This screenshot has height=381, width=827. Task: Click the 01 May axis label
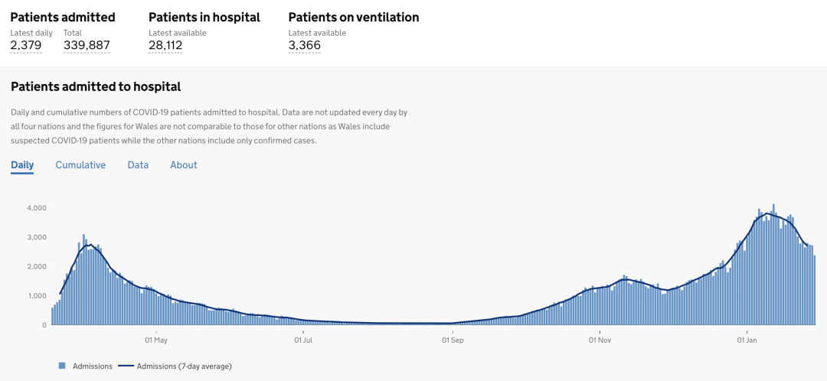[x=156, y=340]
